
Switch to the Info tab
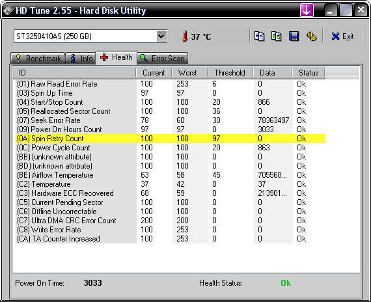point(81,59)
